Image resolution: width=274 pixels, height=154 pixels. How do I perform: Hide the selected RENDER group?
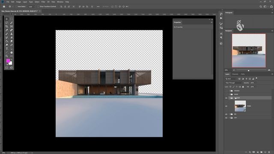coord(226,98)
